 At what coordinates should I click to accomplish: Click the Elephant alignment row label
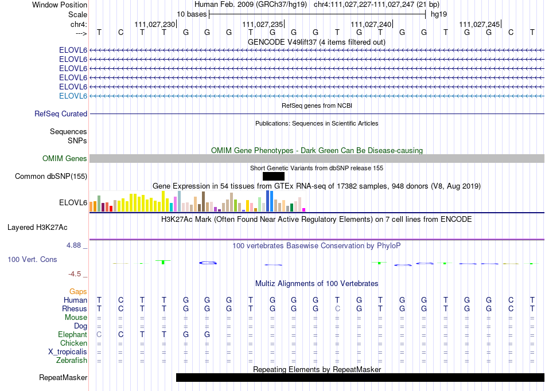point(72,334)
